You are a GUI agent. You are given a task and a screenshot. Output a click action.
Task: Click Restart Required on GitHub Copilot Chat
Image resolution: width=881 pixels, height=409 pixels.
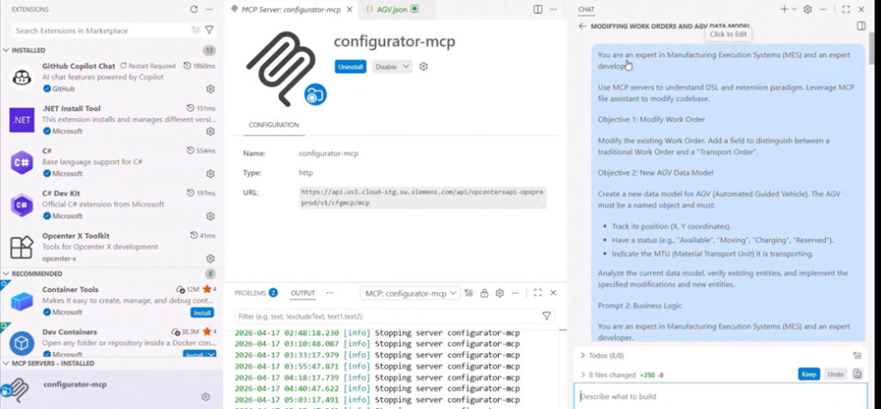148,65
